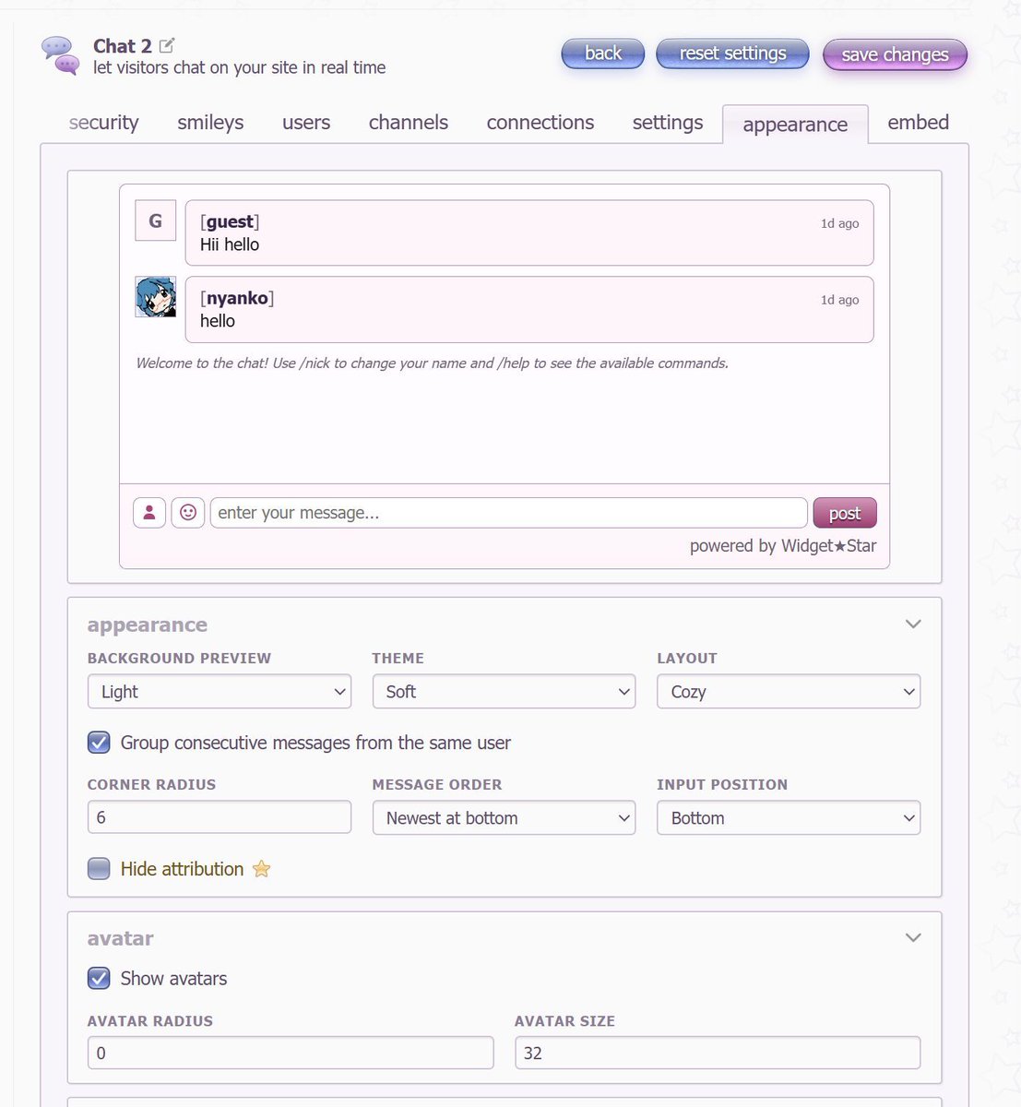Select the appearance tab
Image resolution: width=1021 pixels, height=1107 pixels.
[x=795, y=125]
